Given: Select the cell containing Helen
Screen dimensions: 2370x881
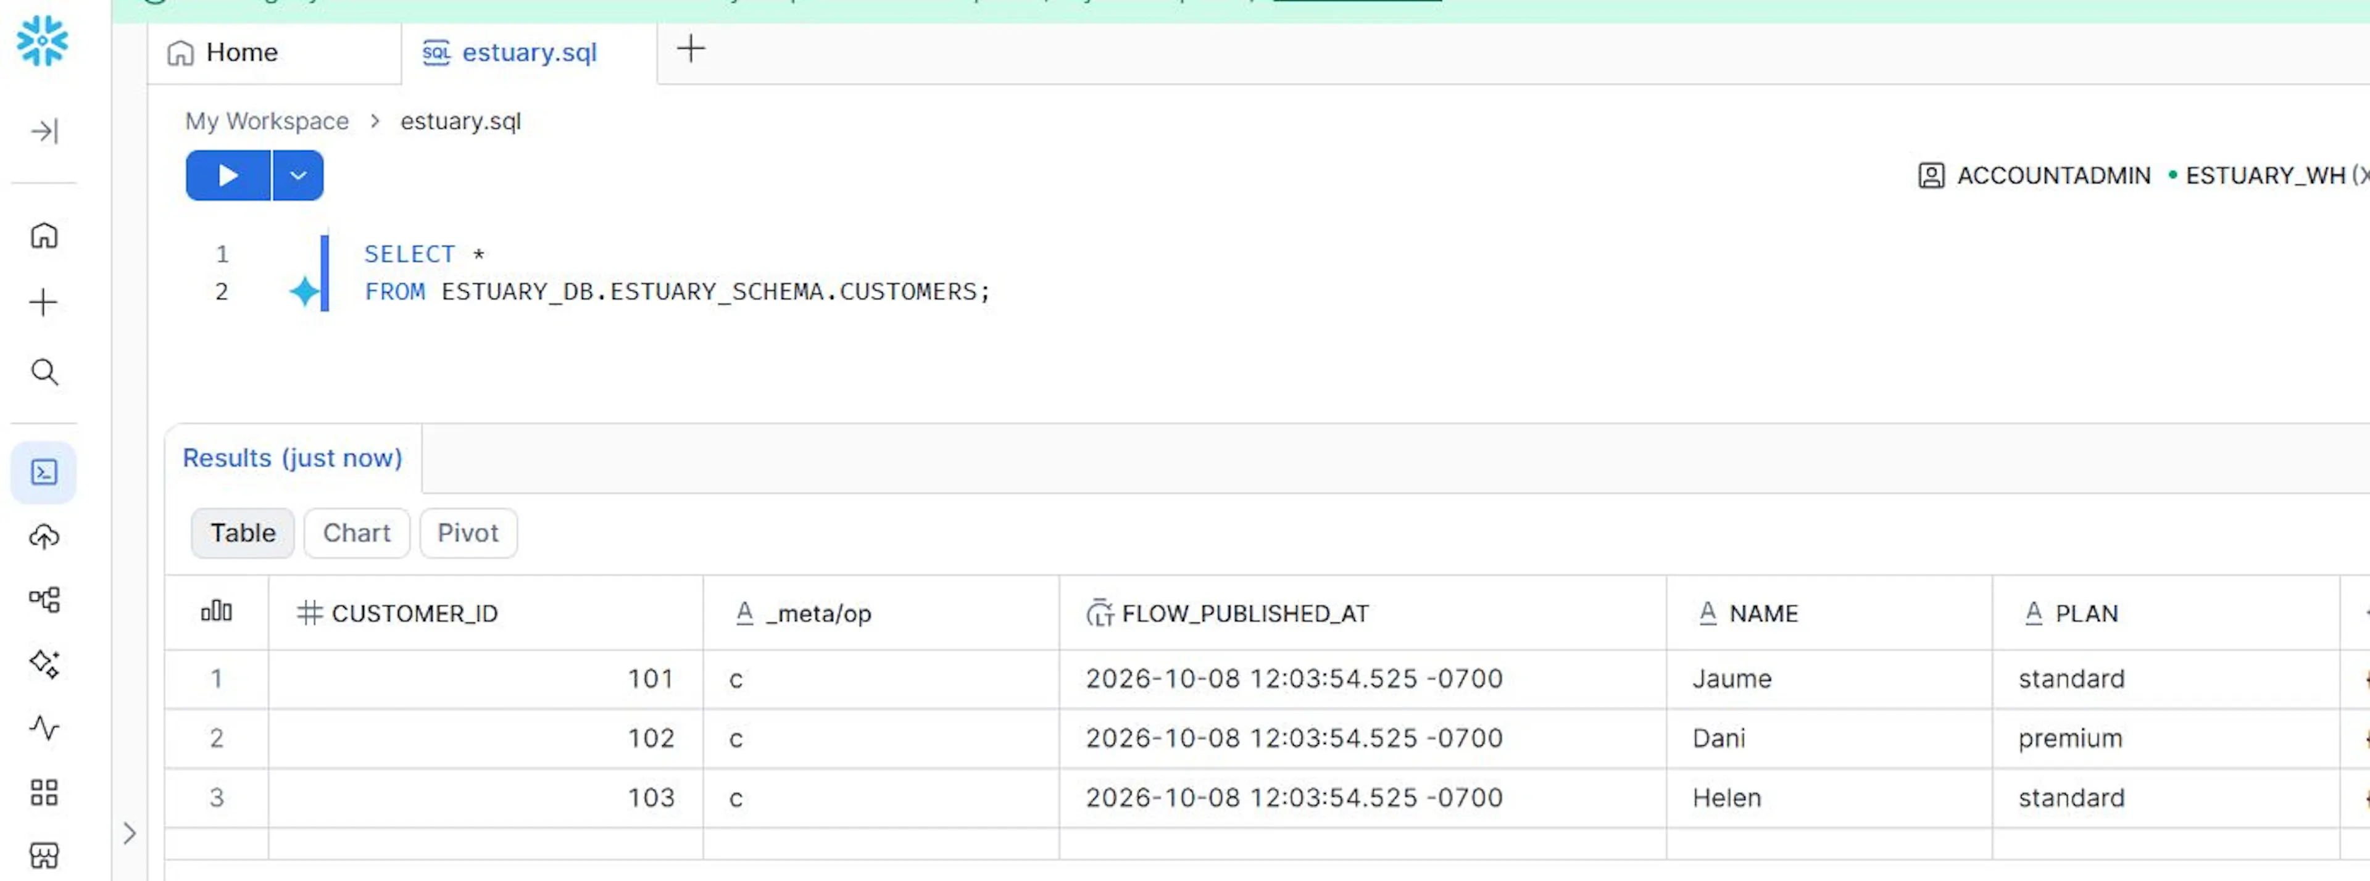Looking at the screenshot, I should (1829, 798).
